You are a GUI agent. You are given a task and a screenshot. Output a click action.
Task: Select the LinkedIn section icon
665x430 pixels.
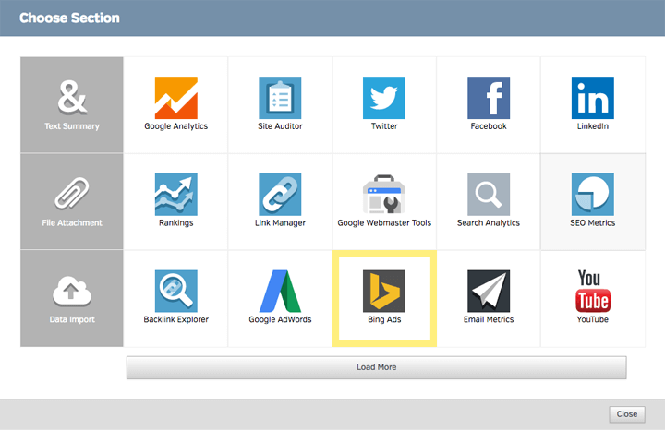[592, 98]
